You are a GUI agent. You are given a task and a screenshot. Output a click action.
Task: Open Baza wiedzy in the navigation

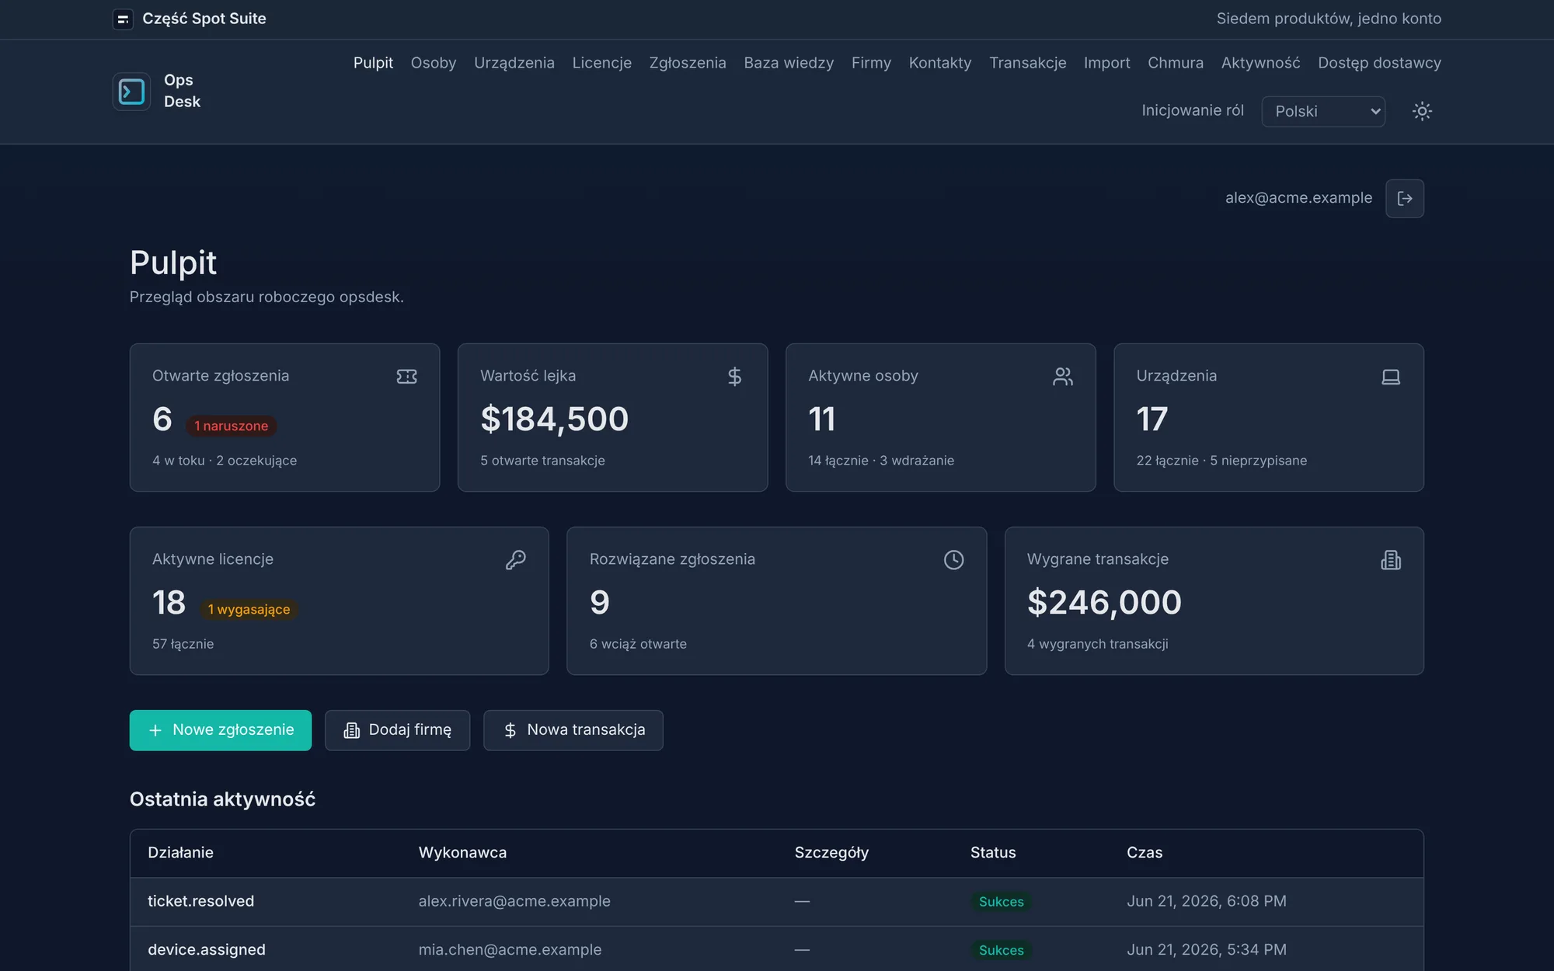point(789,63)
